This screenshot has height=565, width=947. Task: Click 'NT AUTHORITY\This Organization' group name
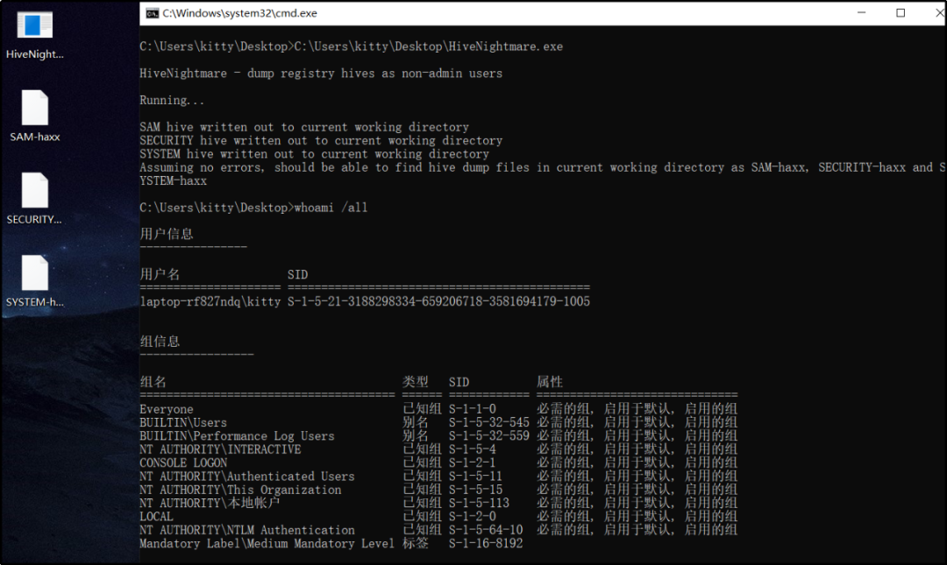tap(241, 490)
